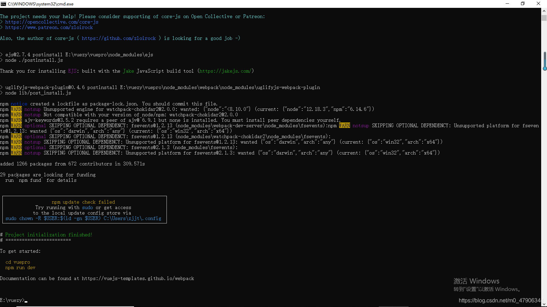The image size is (547, 307).
Task: Click the 'ejs@2.7.4 postinstall' line
Action: pos(77,55)
